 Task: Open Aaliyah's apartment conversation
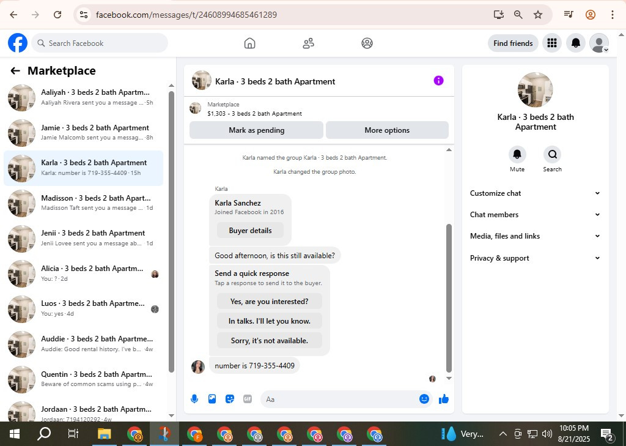83,97
